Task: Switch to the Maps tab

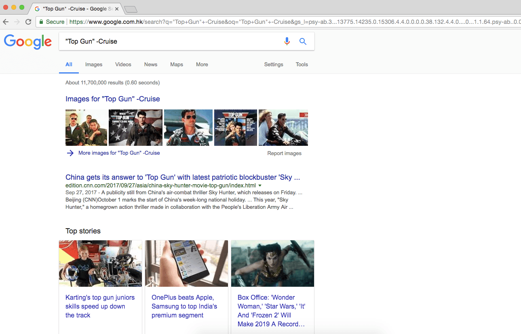Action: tap(177, 65)
